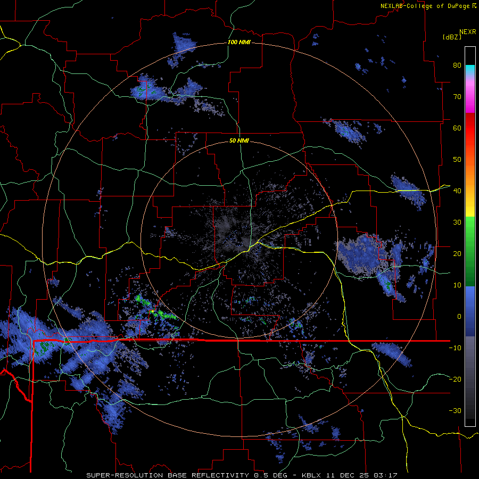The height and width of the screenshot is (479, 479).
Task: Click the 40 value on the dBZ scale
Action: point(457,191)
